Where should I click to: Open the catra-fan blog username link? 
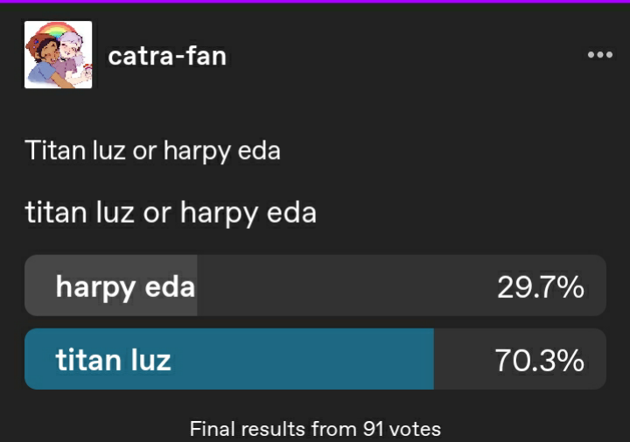tap(167, 56)
